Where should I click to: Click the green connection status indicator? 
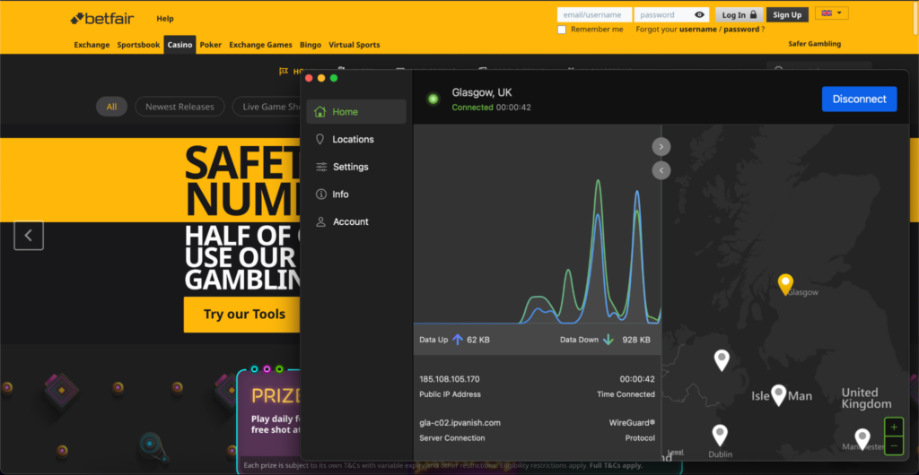click(x=433, y=99)
